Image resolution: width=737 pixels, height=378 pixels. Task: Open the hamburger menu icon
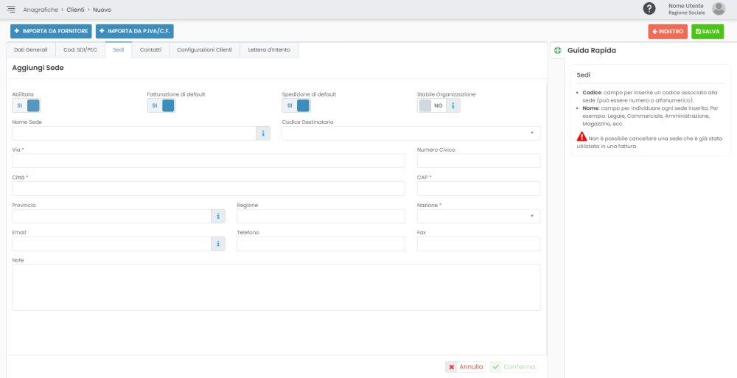point(11,10)
